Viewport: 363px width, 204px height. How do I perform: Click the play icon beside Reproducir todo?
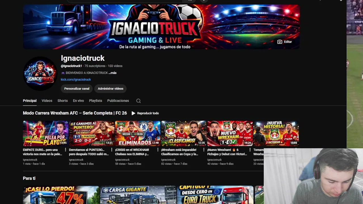(133, 113)
